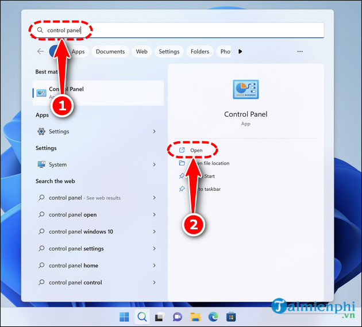Open the Windows Start button on taskbar

tap(124, 317)
